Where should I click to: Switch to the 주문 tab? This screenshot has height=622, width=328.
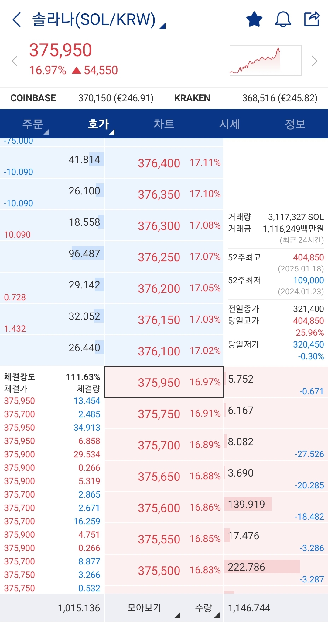33,124
